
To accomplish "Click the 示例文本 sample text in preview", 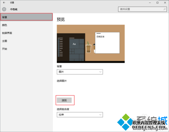I will coord(100,37).
